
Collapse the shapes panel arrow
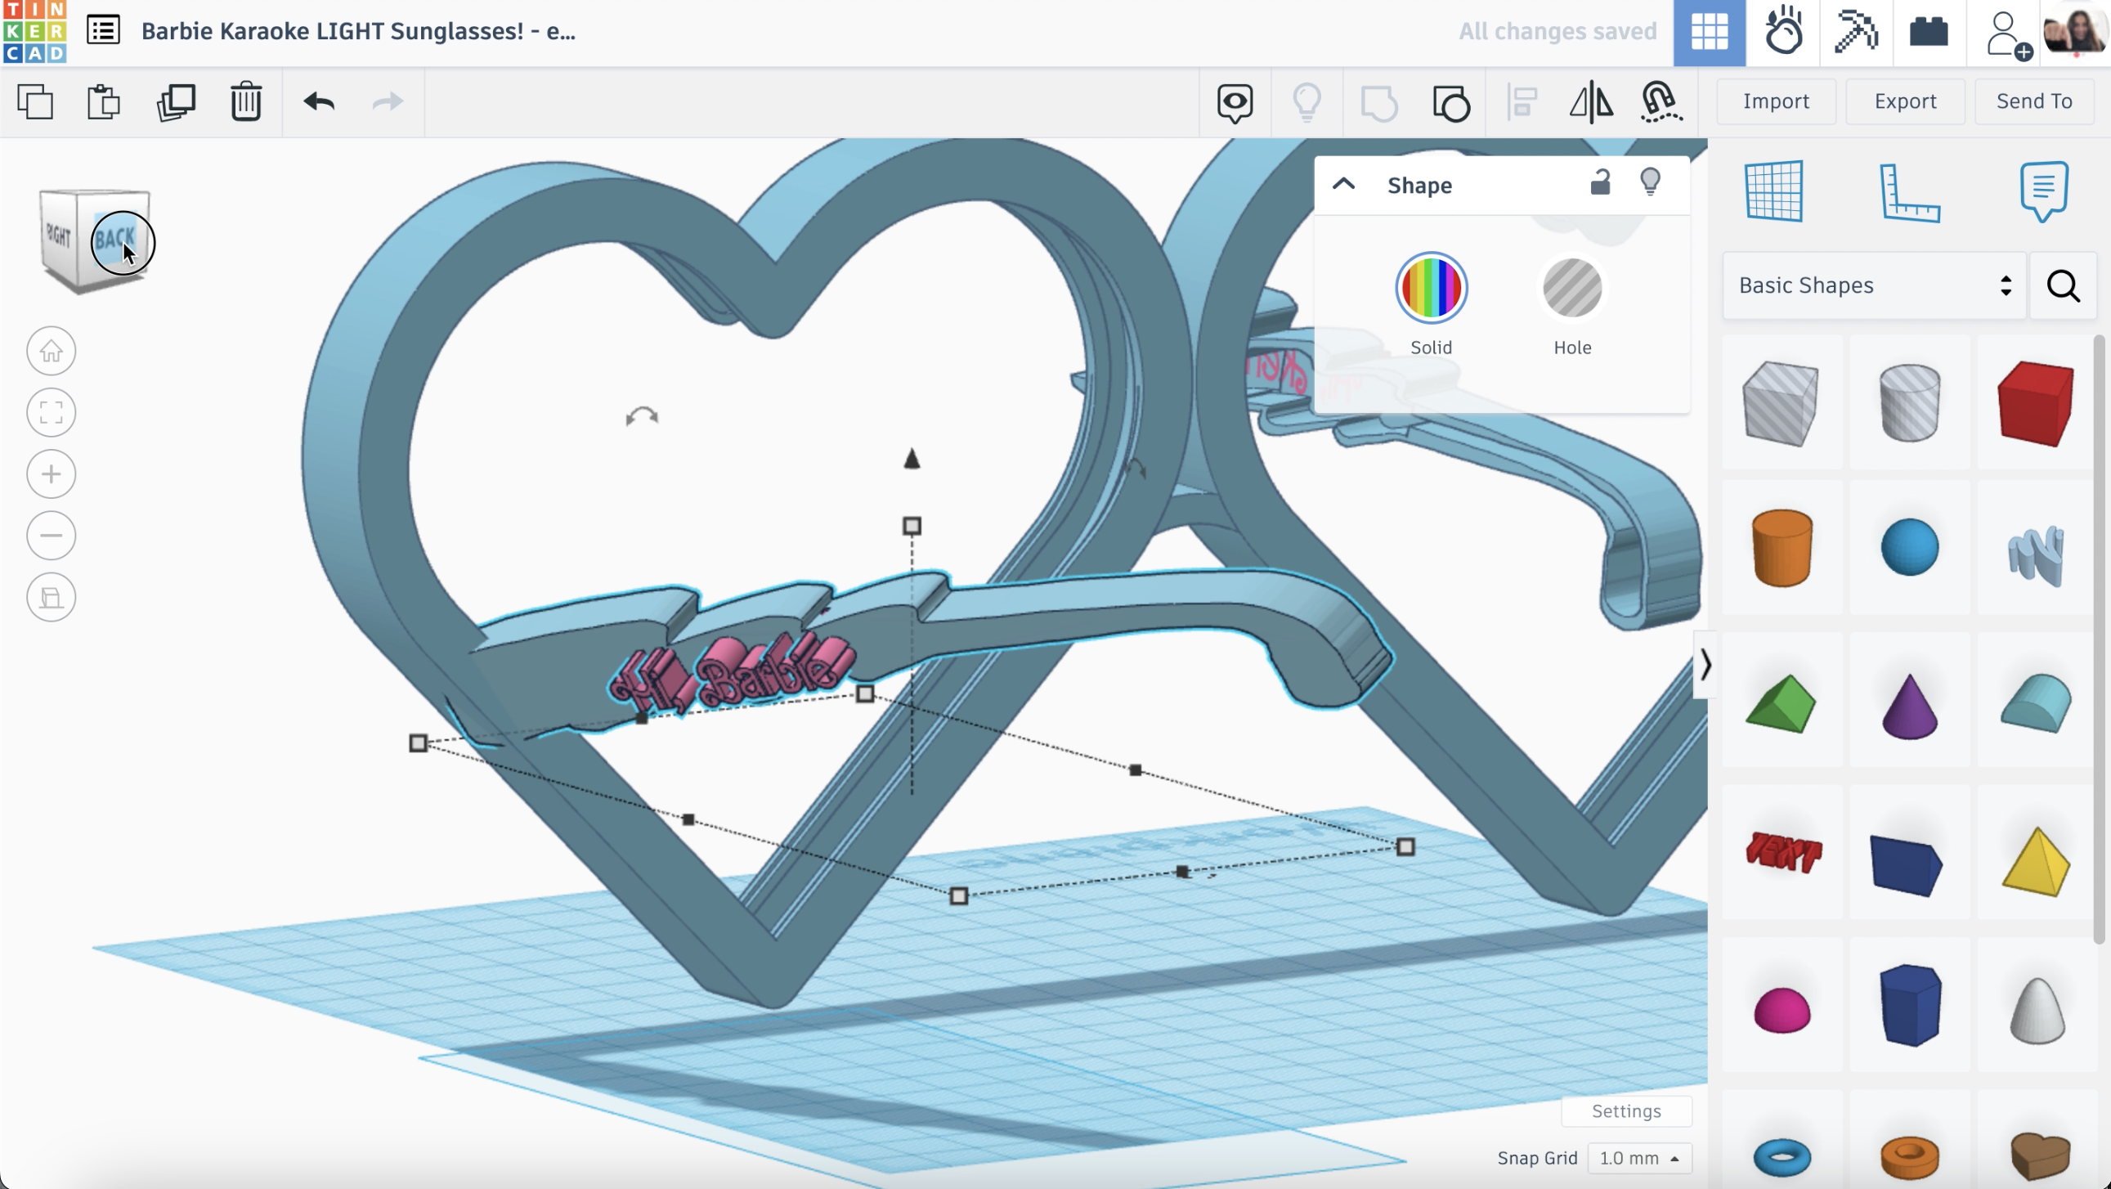1705,665
